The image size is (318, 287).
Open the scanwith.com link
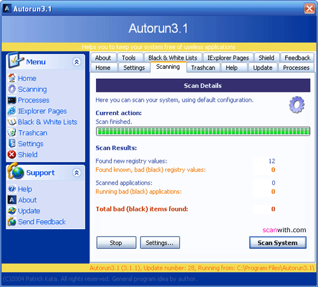pyautogui.click(x=284, y=230)
